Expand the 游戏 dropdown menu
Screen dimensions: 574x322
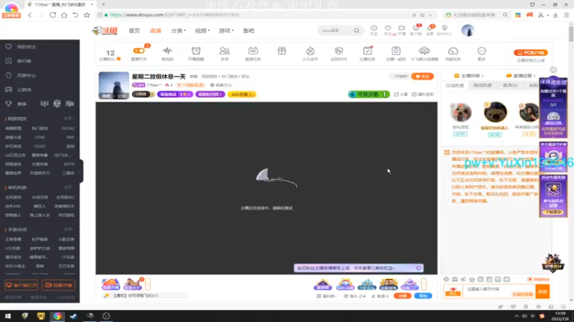coord(226,31)
